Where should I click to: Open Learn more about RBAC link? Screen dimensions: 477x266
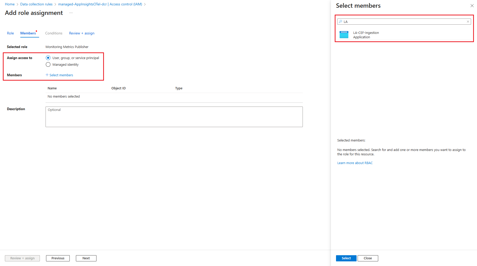[x=355, y=163]
